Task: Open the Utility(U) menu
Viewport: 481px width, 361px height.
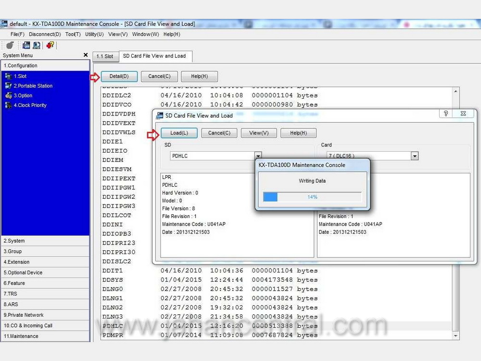Action: [94, 34]
